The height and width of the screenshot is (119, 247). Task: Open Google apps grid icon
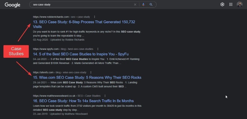(x=231, y=5)
